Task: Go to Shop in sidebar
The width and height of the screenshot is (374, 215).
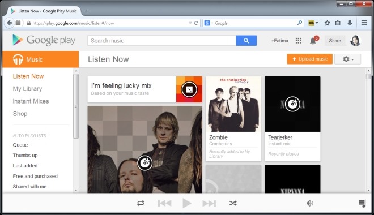Action: (20, 114)
